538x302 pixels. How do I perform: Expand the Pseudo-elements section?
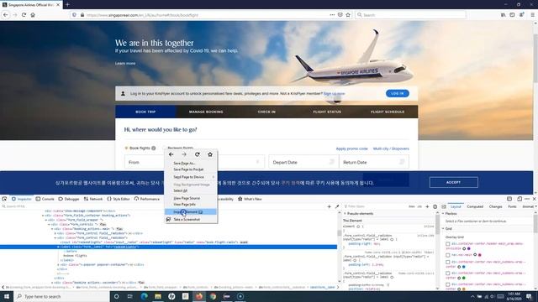345,214
